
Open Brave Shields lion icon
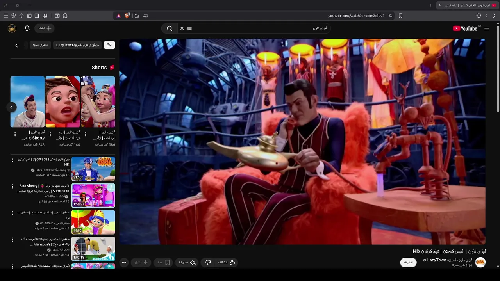(x=127, y=16)
